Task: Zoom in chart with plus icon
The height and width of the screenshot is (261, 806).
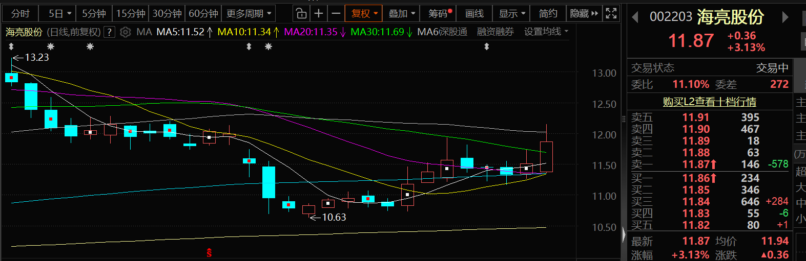Action: (x=319, y=13)
